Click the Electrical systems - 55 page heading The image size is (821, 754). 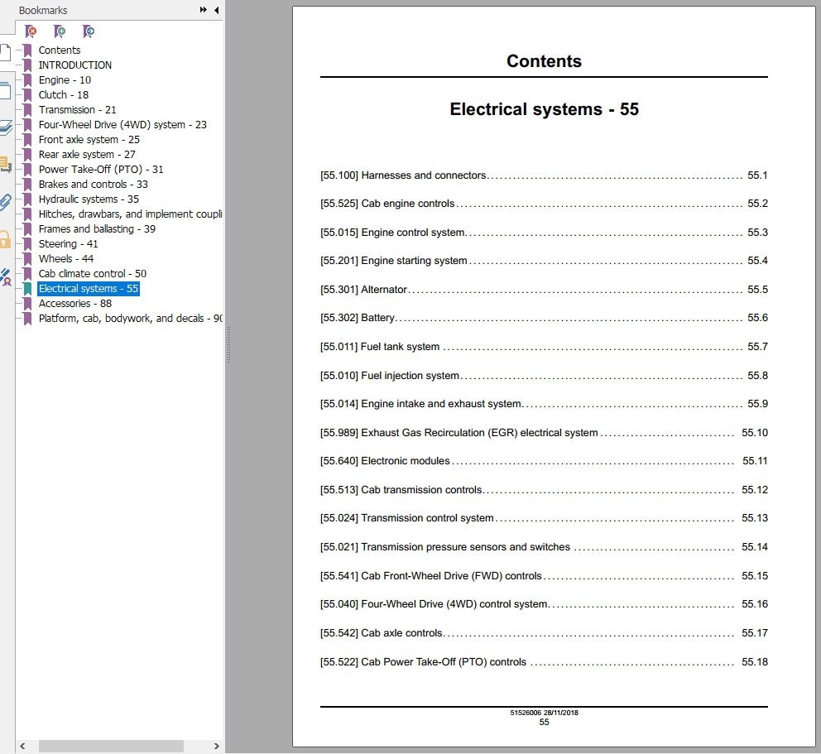(544, 109)
